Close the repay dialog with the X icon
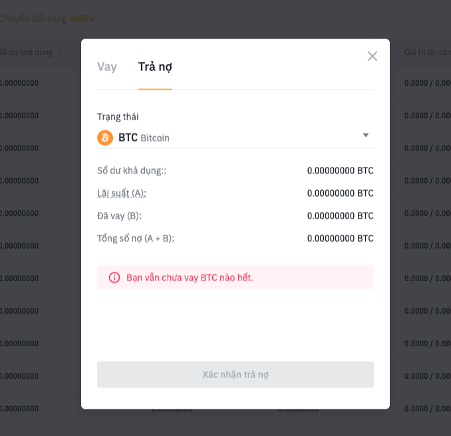451x436 pixels. [x=373, y=56]
